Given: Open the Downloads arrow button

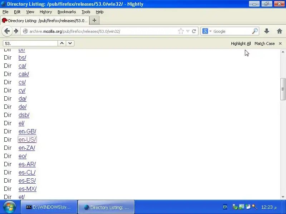Looking at the screenshot, I should coord(267,31).
